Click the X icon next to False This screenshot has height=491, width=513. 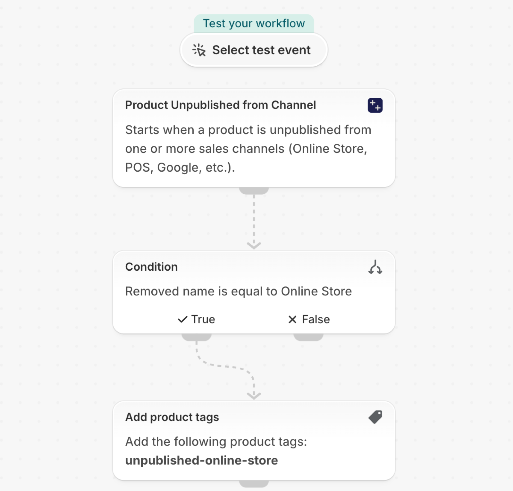[x=292, y=319]
